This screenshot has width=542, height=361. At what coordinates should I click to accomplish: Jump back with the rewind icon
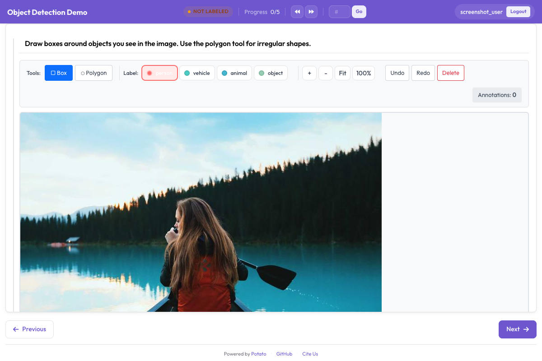(297, 12)
